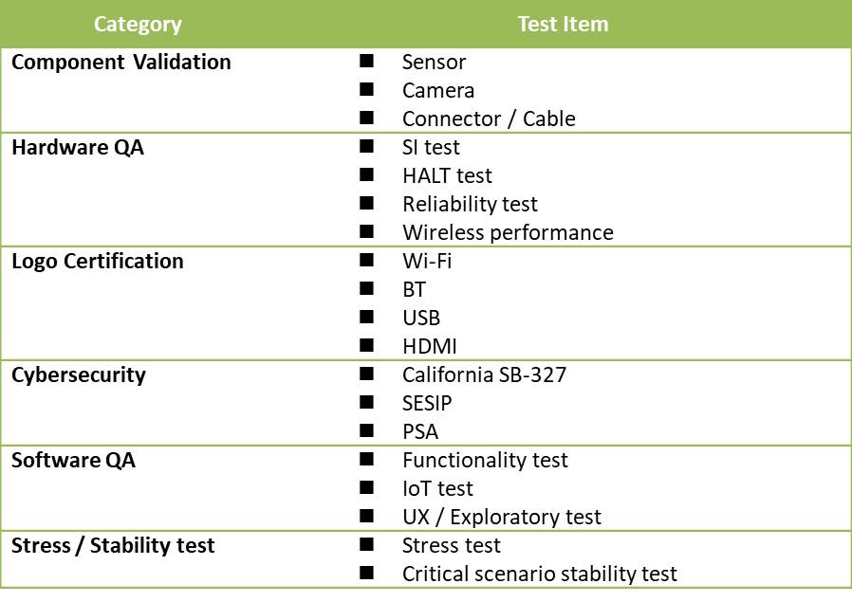Select the bullet next to IoT test

tap(366, 487)
